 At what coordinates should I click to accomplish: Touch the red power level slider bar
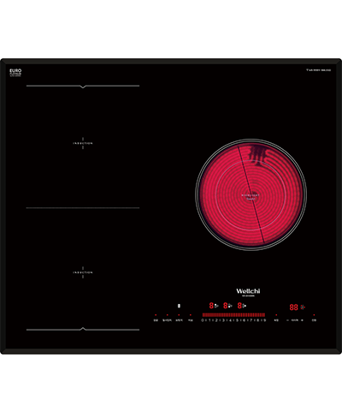tap(233, 315)
